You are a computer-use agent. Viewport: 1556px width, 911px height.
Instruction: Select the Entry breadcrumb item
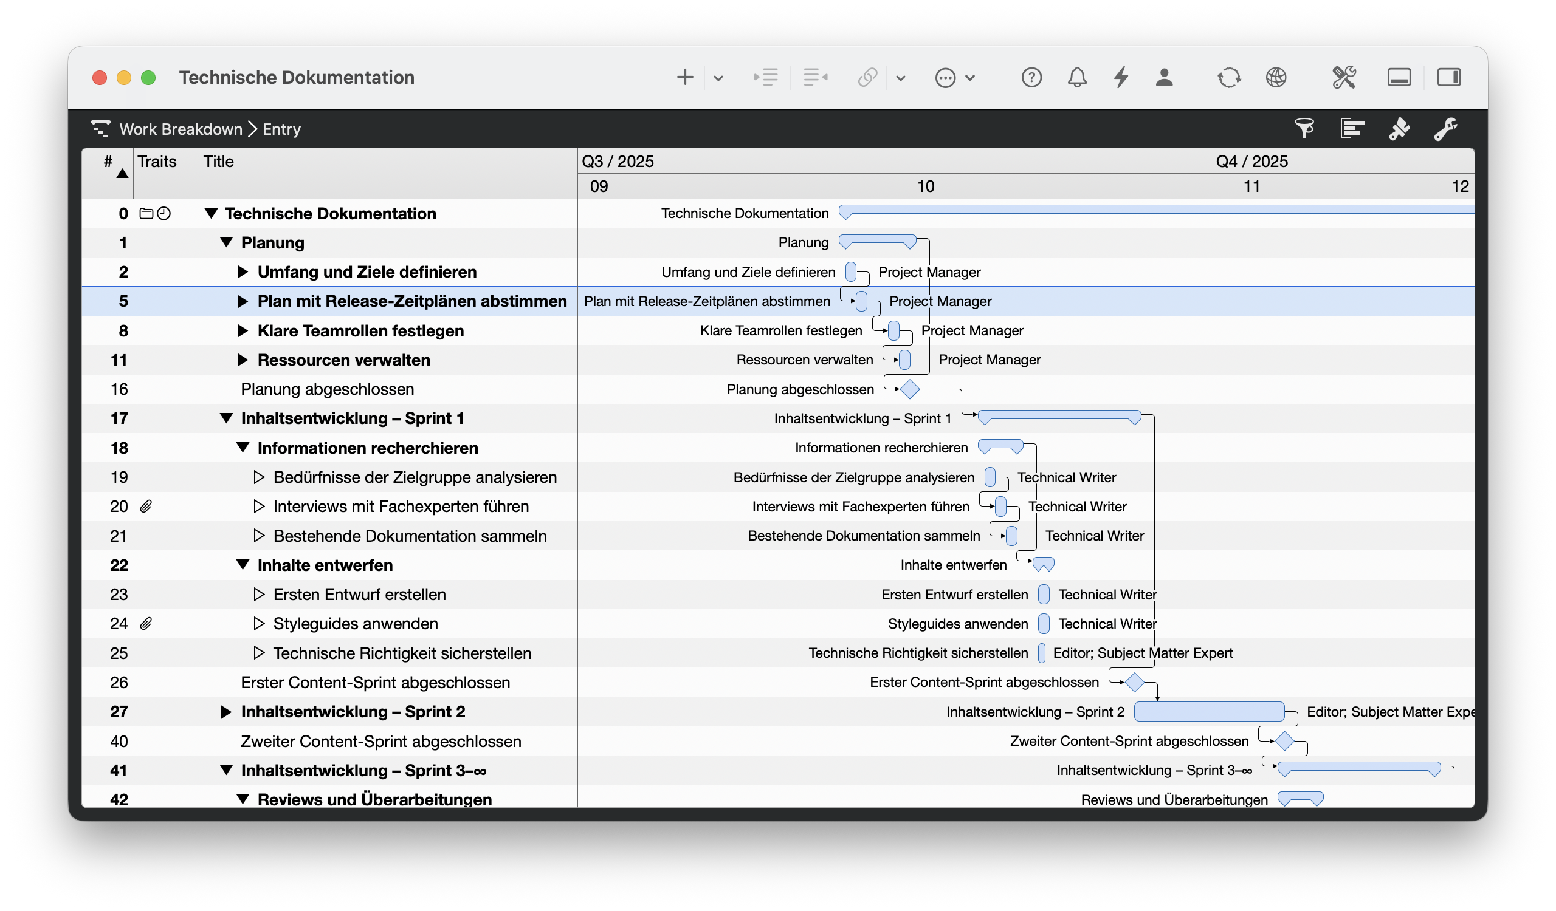281,129
